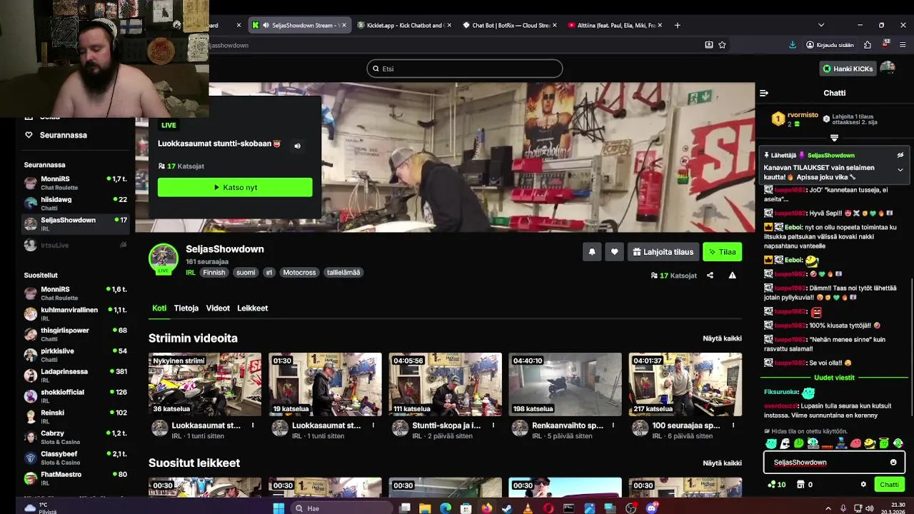Click the notification bell for SeljasShowdown
Screen dimensions: 914x514
click(592, 252)
